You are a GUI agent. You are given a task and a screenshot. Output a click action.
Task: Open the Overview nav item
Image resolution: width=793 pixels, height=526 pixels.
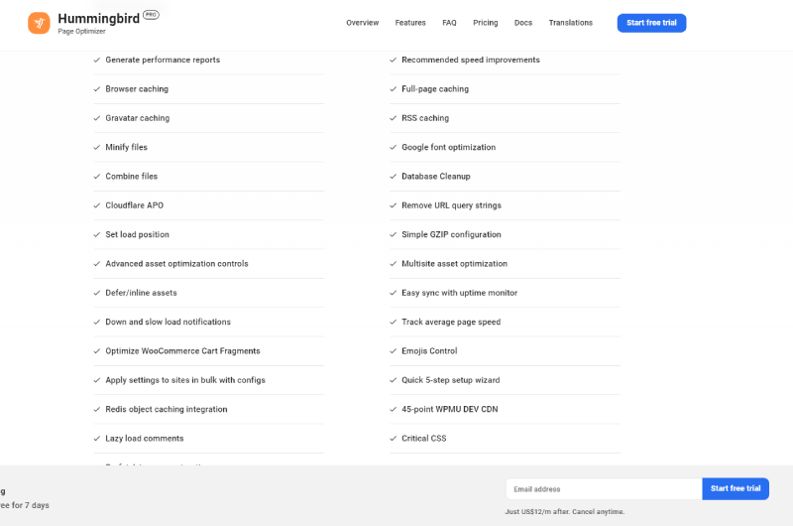[x=362, y=23]
